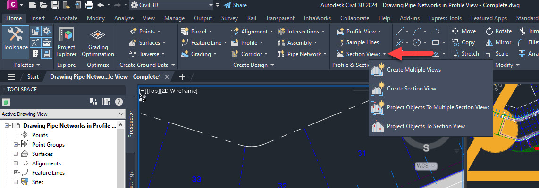This screenshot has width=539, height=188.
Task: Toggle the Tool Palettes icon in Palettes panel
Action: [x=35, y=54]
